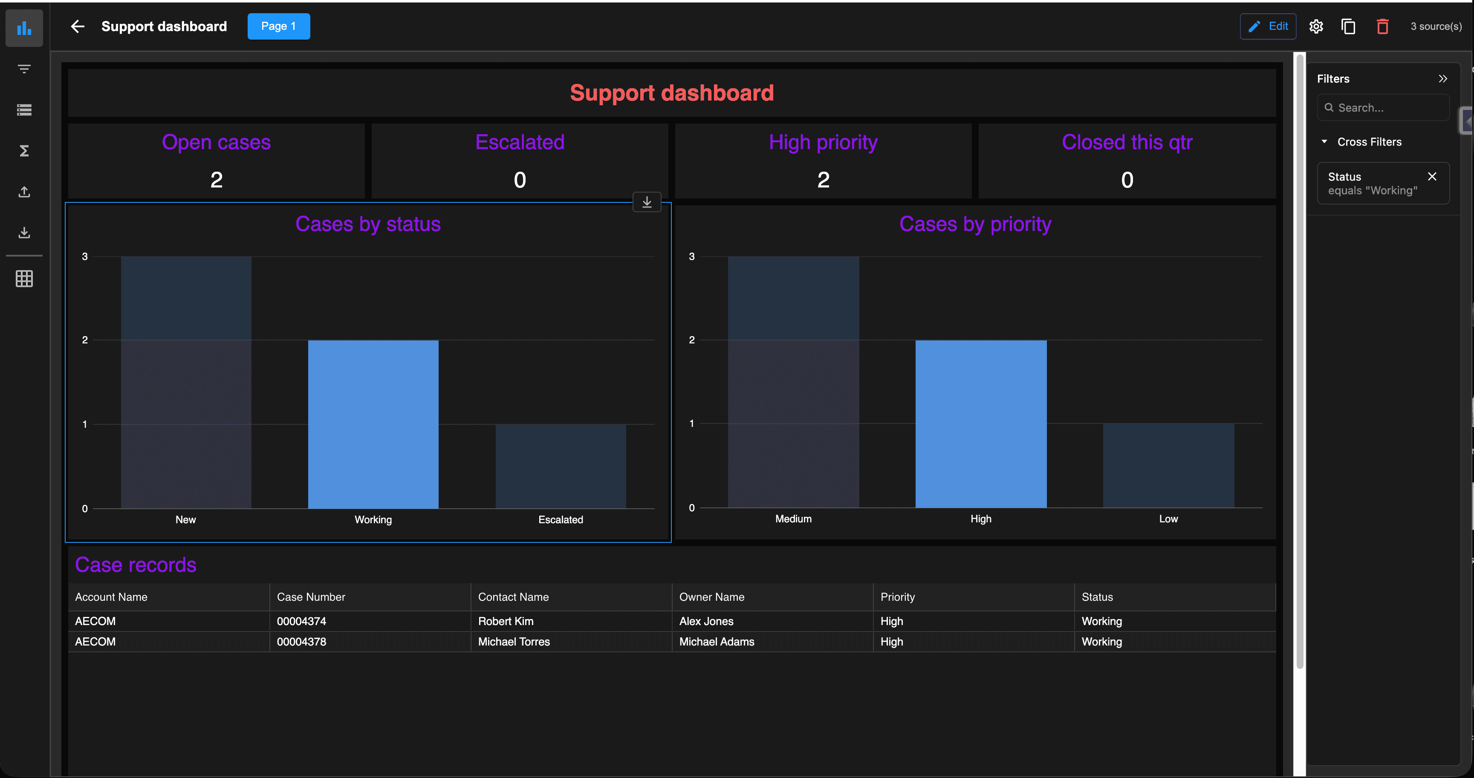Click the sidebar download icon
Image resolution: width=1474 pixels, height=778 pixels.
tap(24, 232)
